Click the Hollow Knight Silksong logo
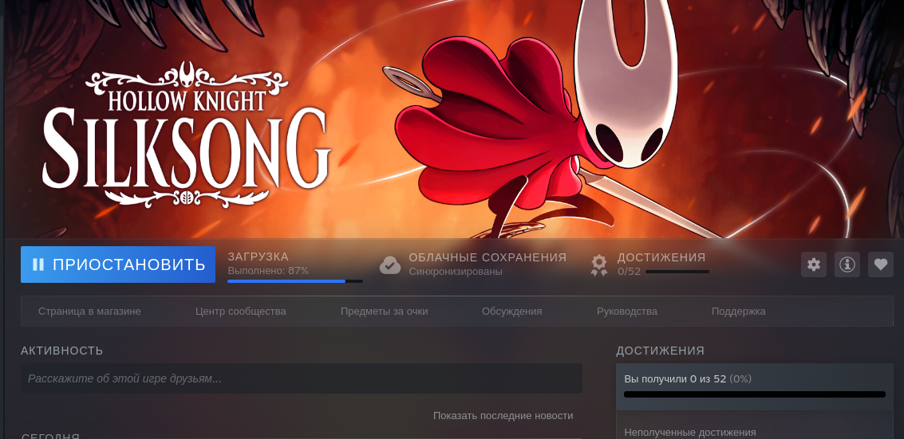Image resolution: width=904 pixels, height=439 pixels. click(x=187, y=134)
